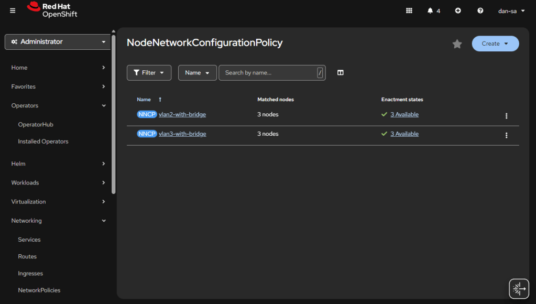Open the vlan2-with-bridge policy link
Screen dimensions: 536x304
point(182,115)
